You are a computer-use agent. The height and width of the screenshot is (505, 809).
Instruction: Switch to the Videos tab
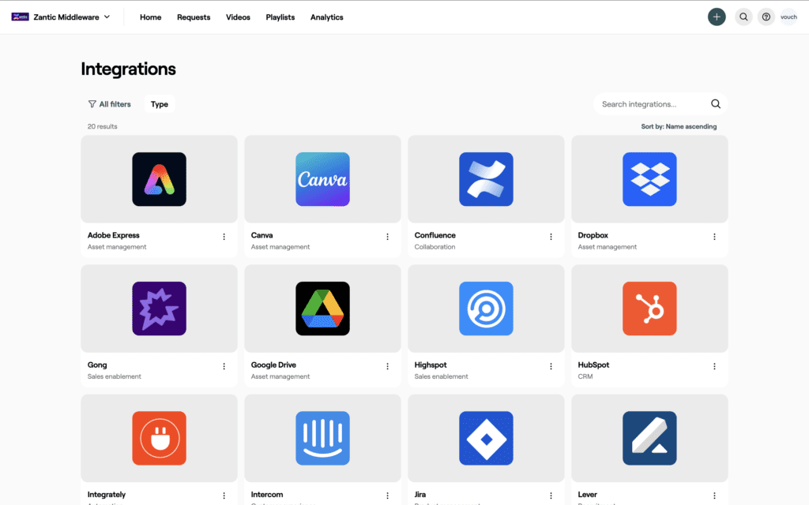click(x=238, y=17)
